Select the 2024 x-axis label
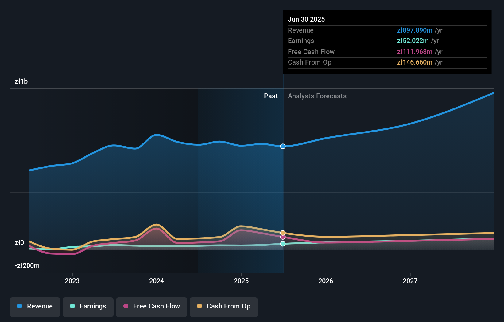Image resolution: width=504 pixels, height=322 pixels. [x=157, y=281]
